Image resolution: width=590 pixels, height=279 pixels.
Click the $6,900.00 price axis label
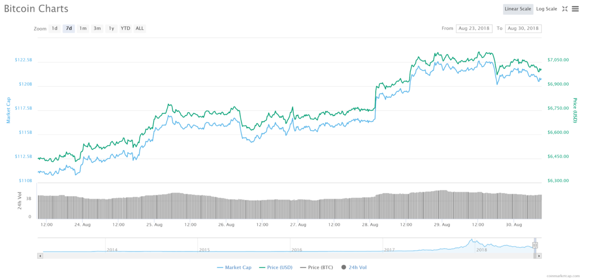[558, 84]
